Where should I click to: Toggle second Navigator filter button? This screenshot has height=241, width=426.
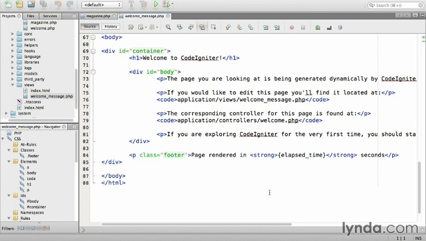click(33, 228)
